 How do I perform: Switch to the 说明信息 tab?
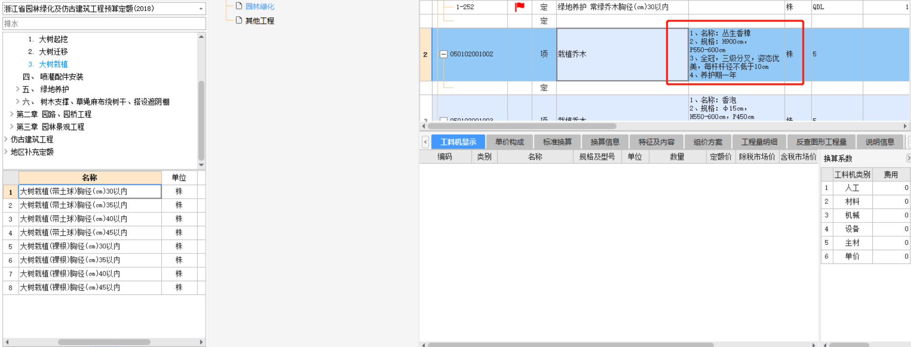(879, 142)
